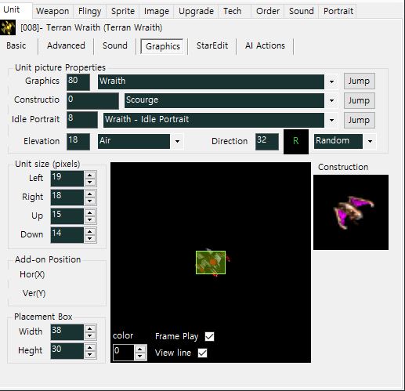Increase unit size Right value
405x391 pixels.
click(x=90, y=194)
